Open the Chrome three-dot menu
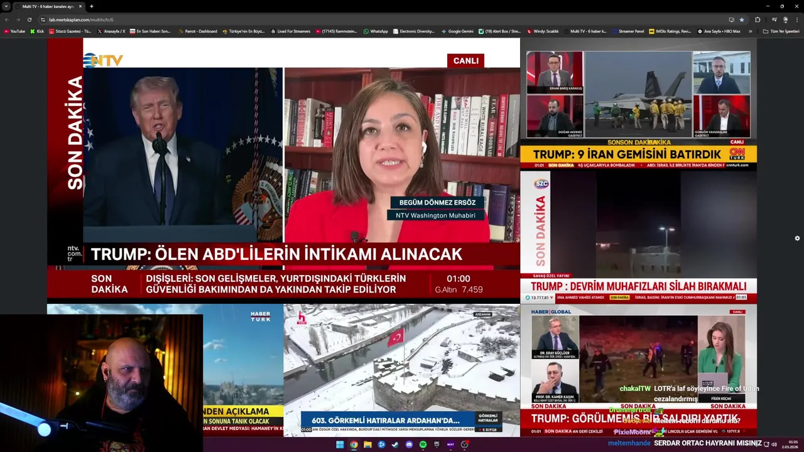This screenshot has width=804, height=452. [x=796, y=19]
